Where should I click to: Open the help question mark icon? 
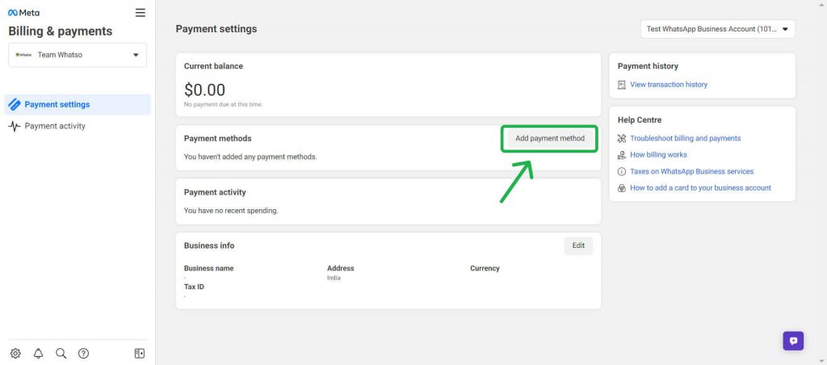pyautogui.click(x=83, y=353)
